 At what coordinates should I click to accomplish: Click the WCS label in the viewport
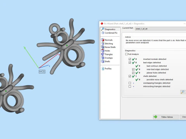tap(42, 71)
